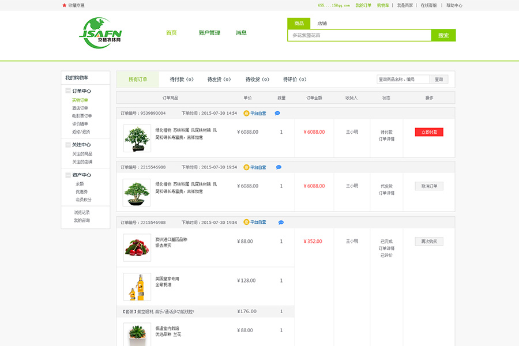Select 评价晒单 in sidebar
The height and width of the screenshot is (346, 519).
(x=80, y=124)
